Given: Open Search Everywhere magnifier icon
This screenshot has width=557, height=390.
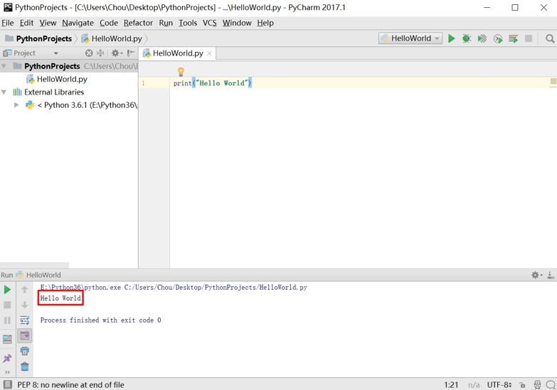Looking at the screenshot, I should point(550,38).
